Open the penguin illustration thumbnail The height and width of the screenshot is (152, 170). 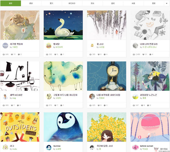pyautogui.click(x=63, y=127)
